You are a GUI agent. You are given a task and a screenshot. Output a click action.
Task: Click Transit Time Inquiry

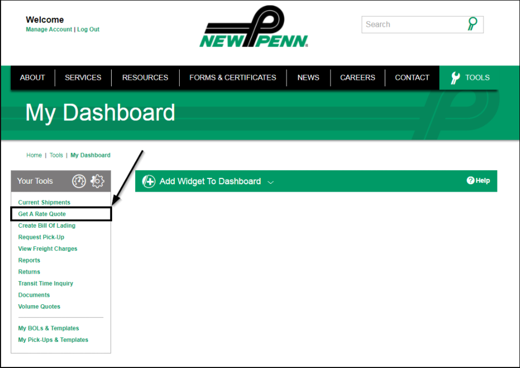46,283
